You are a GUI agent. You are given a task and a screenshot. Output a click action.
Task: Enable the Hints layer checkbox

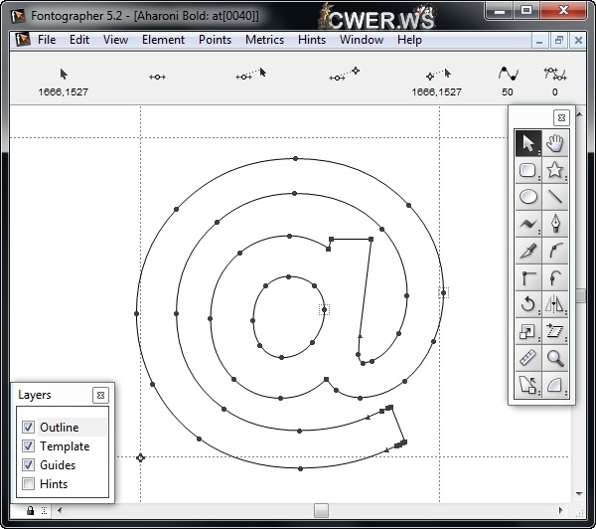point(28,484)
